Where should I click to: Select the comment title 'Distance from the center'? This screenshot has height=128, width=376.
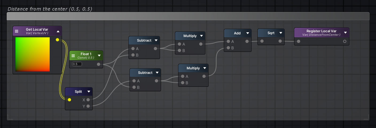(50, 9)
